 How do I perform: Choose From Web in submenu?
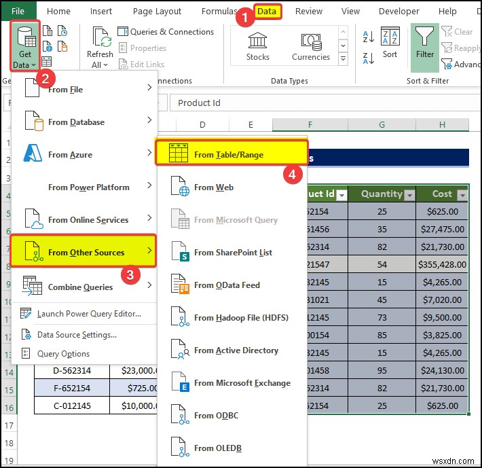pos(232,187)
